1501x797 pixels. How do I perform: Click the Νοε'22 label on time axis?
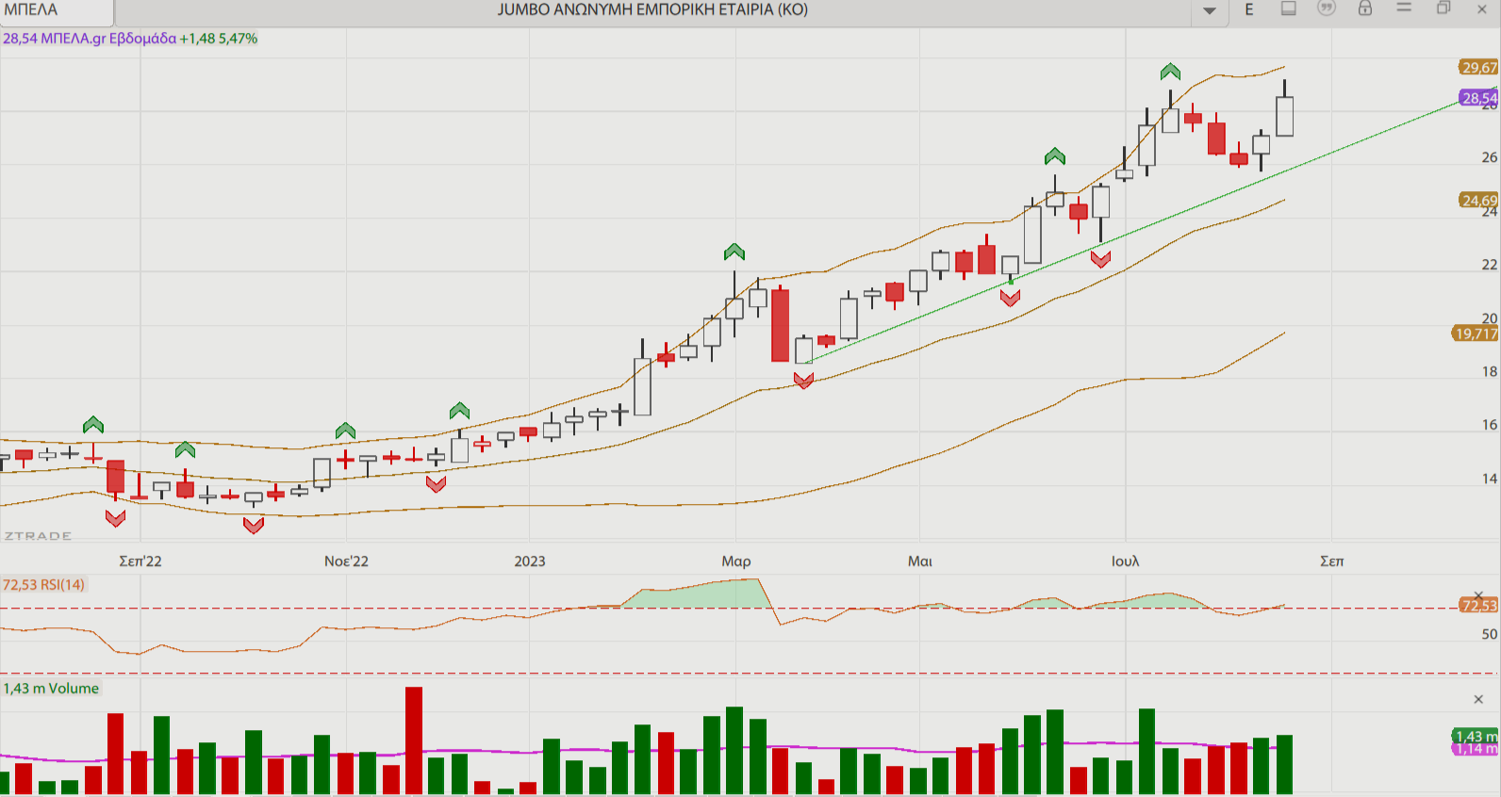click(x=346, y=561)
